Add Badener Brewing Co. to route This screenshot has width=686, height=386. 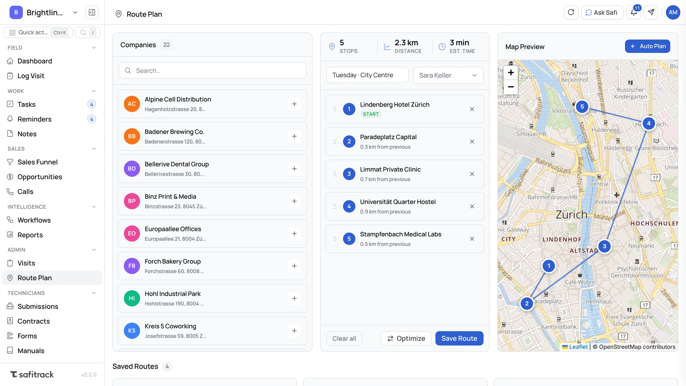click(294, 136)
